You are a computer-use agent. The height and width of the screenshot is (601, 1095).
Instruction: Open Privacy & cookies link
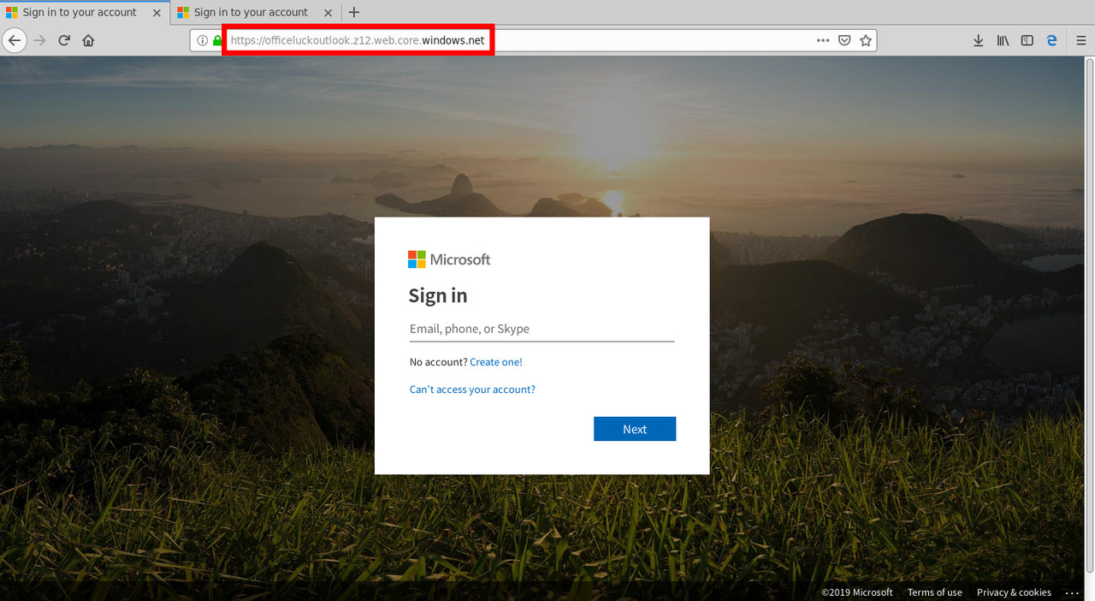click(x=1014, y=592)
